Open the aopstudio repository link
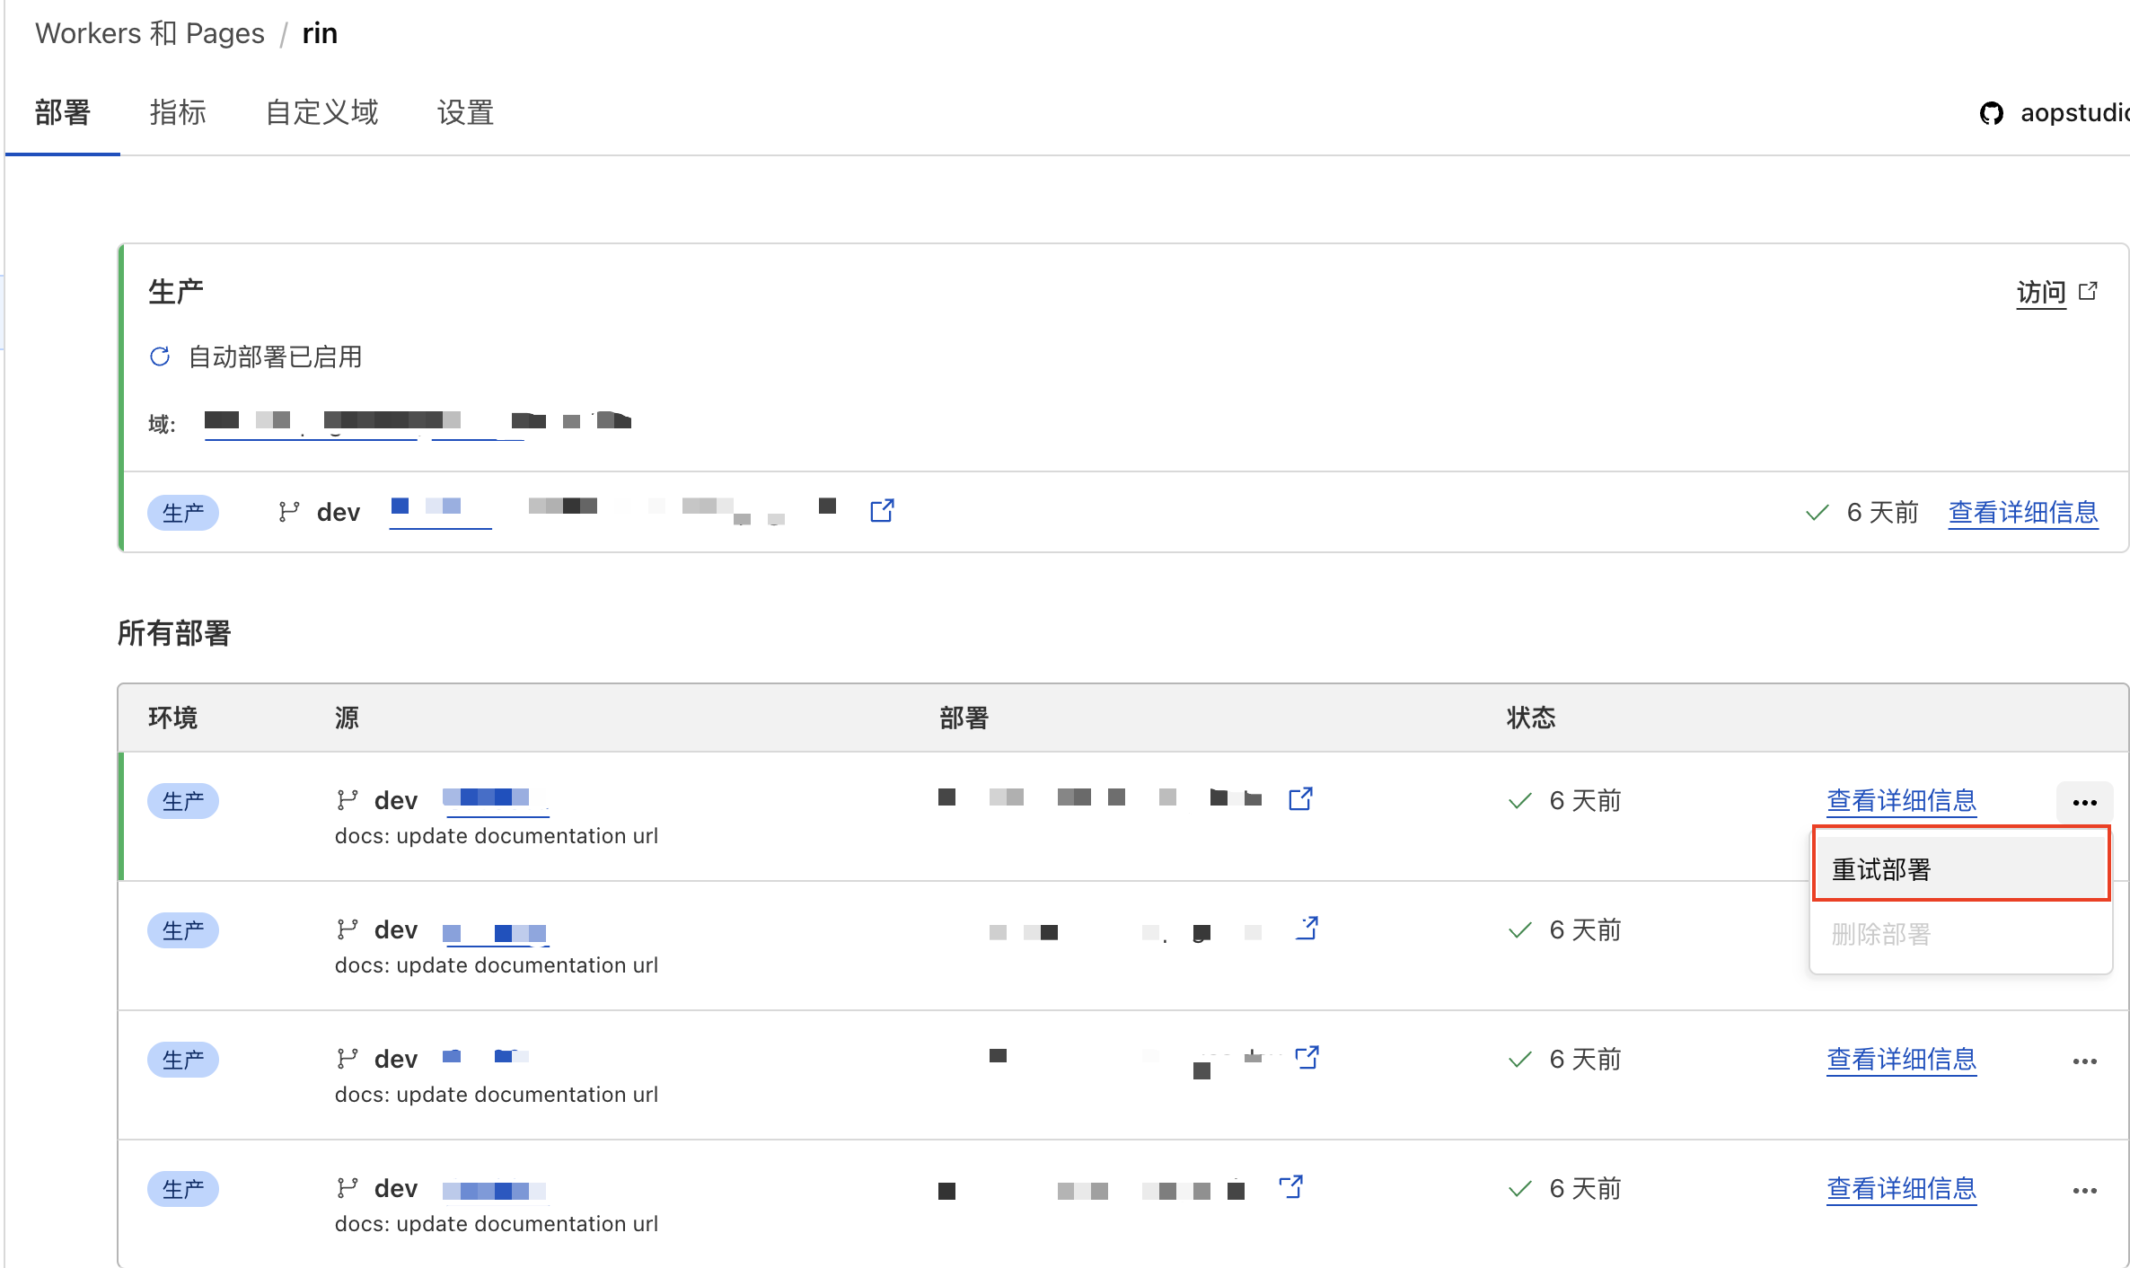The image size is (2130, 1268). tap(2073, 113)
